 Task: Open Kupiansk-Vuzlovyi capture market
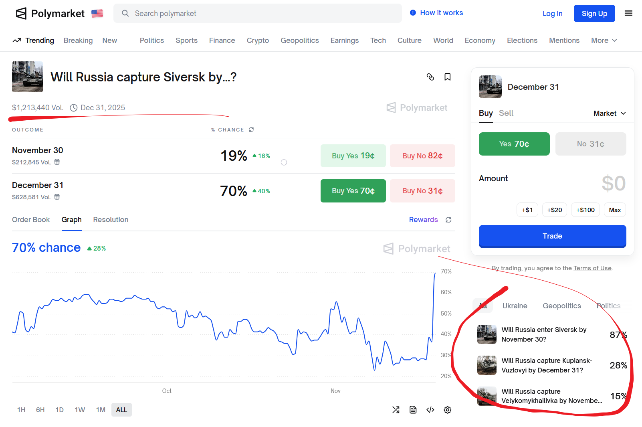click(x=552, y=365)
